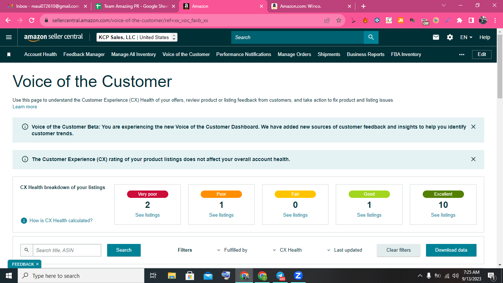Switch to Team Amazing PR Google Sheets tab

pos(135,6)
